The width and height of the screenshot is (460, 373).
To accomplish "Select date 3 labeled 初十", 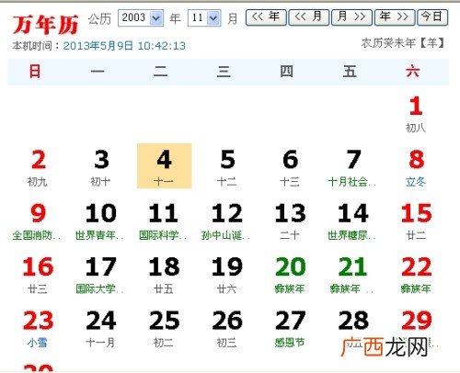I will coord(101,167).
